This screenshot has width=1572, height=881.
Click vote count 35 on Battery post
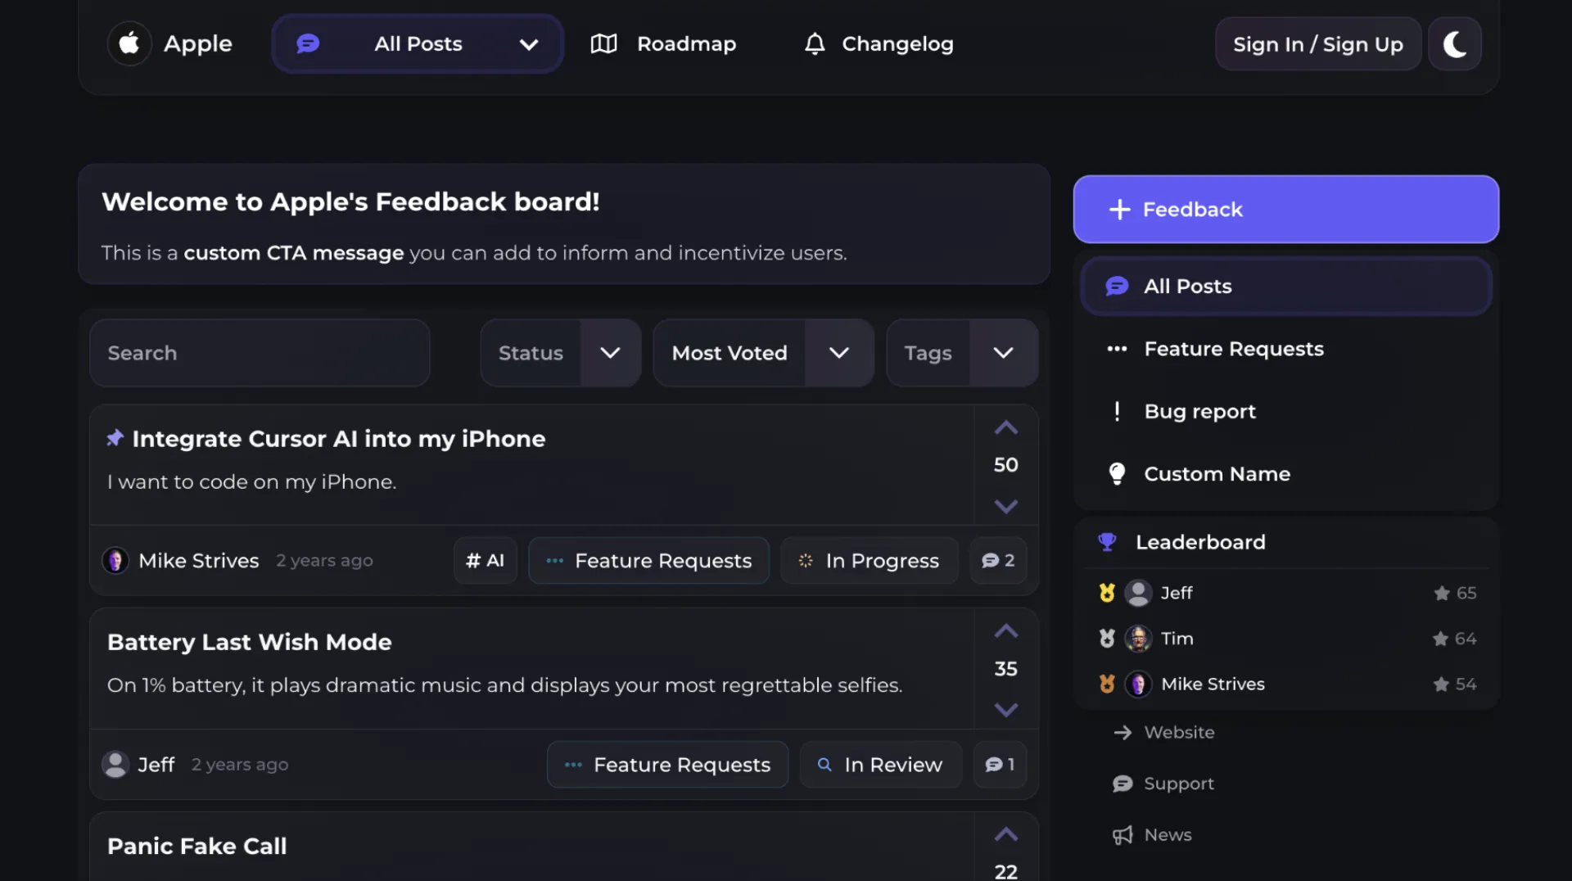click(1006, 669)
